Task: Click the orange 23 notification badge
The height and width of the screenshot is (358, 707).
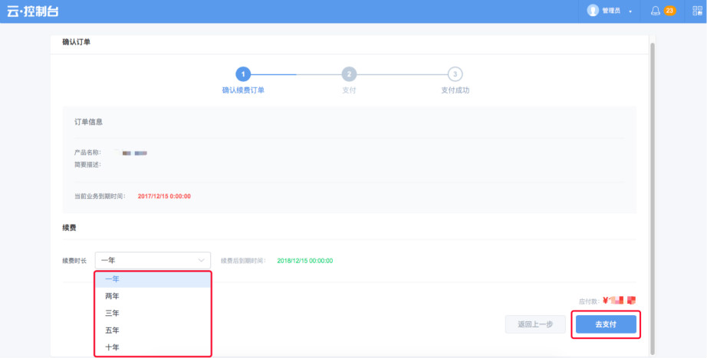Action: pos(669,11)
